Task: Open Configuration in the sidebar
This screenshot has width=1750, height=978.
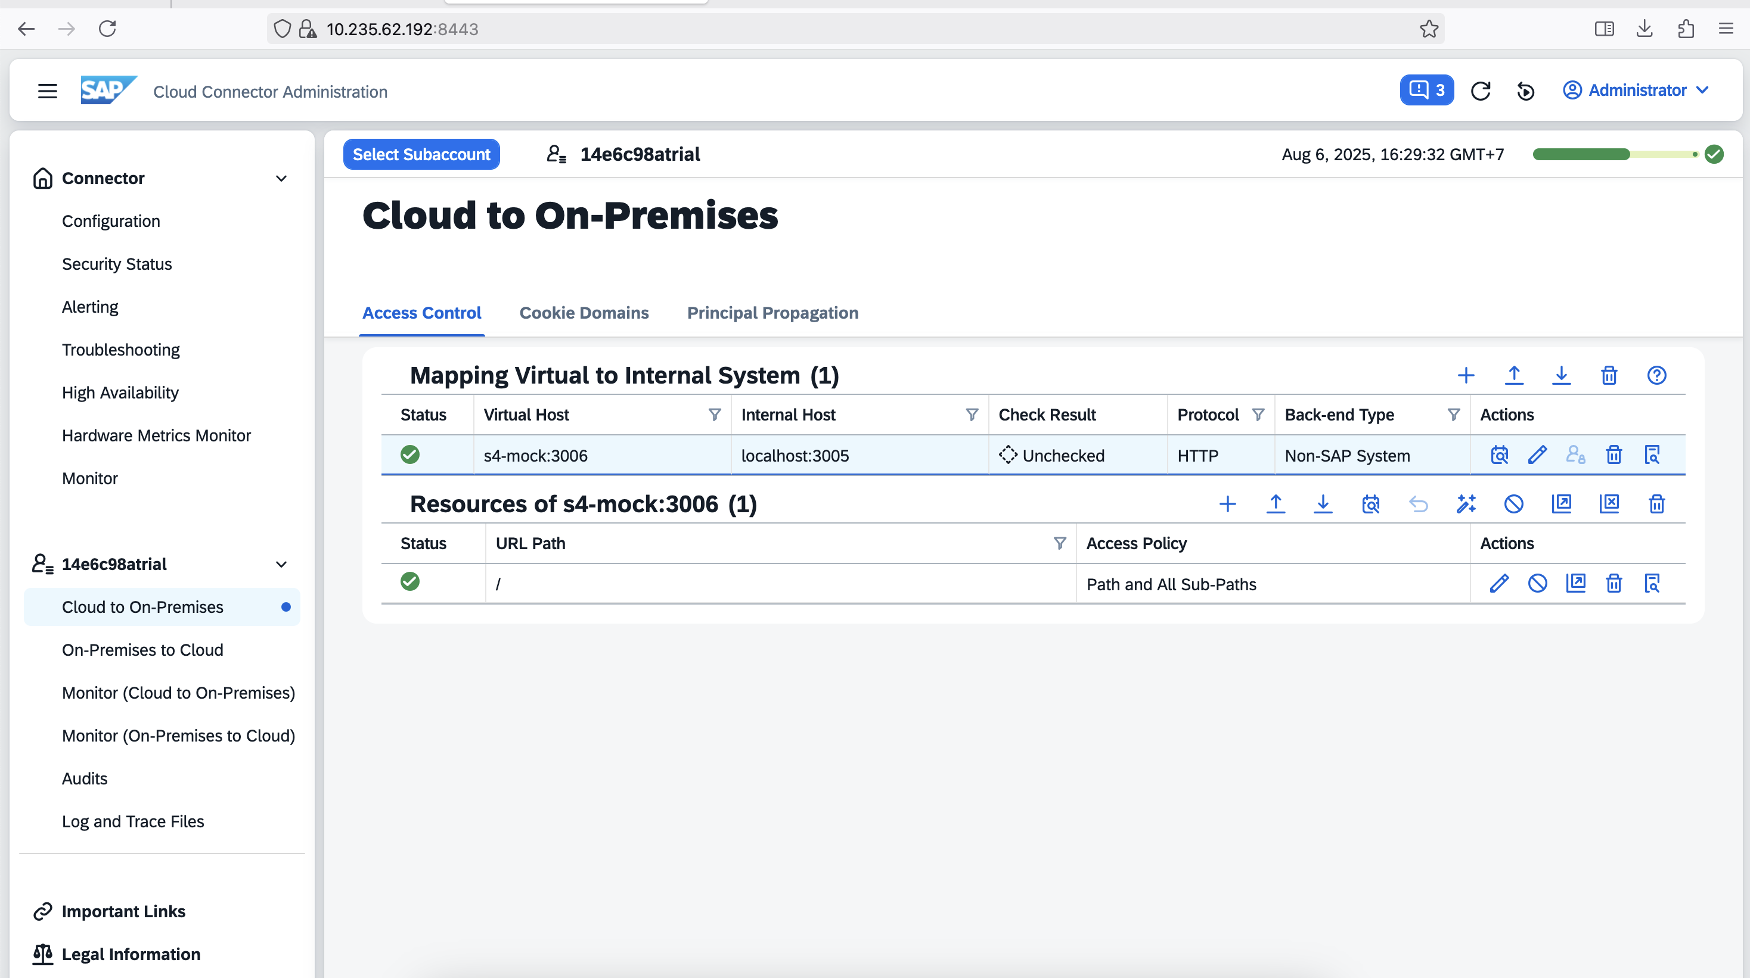Action: coord(111,221)
